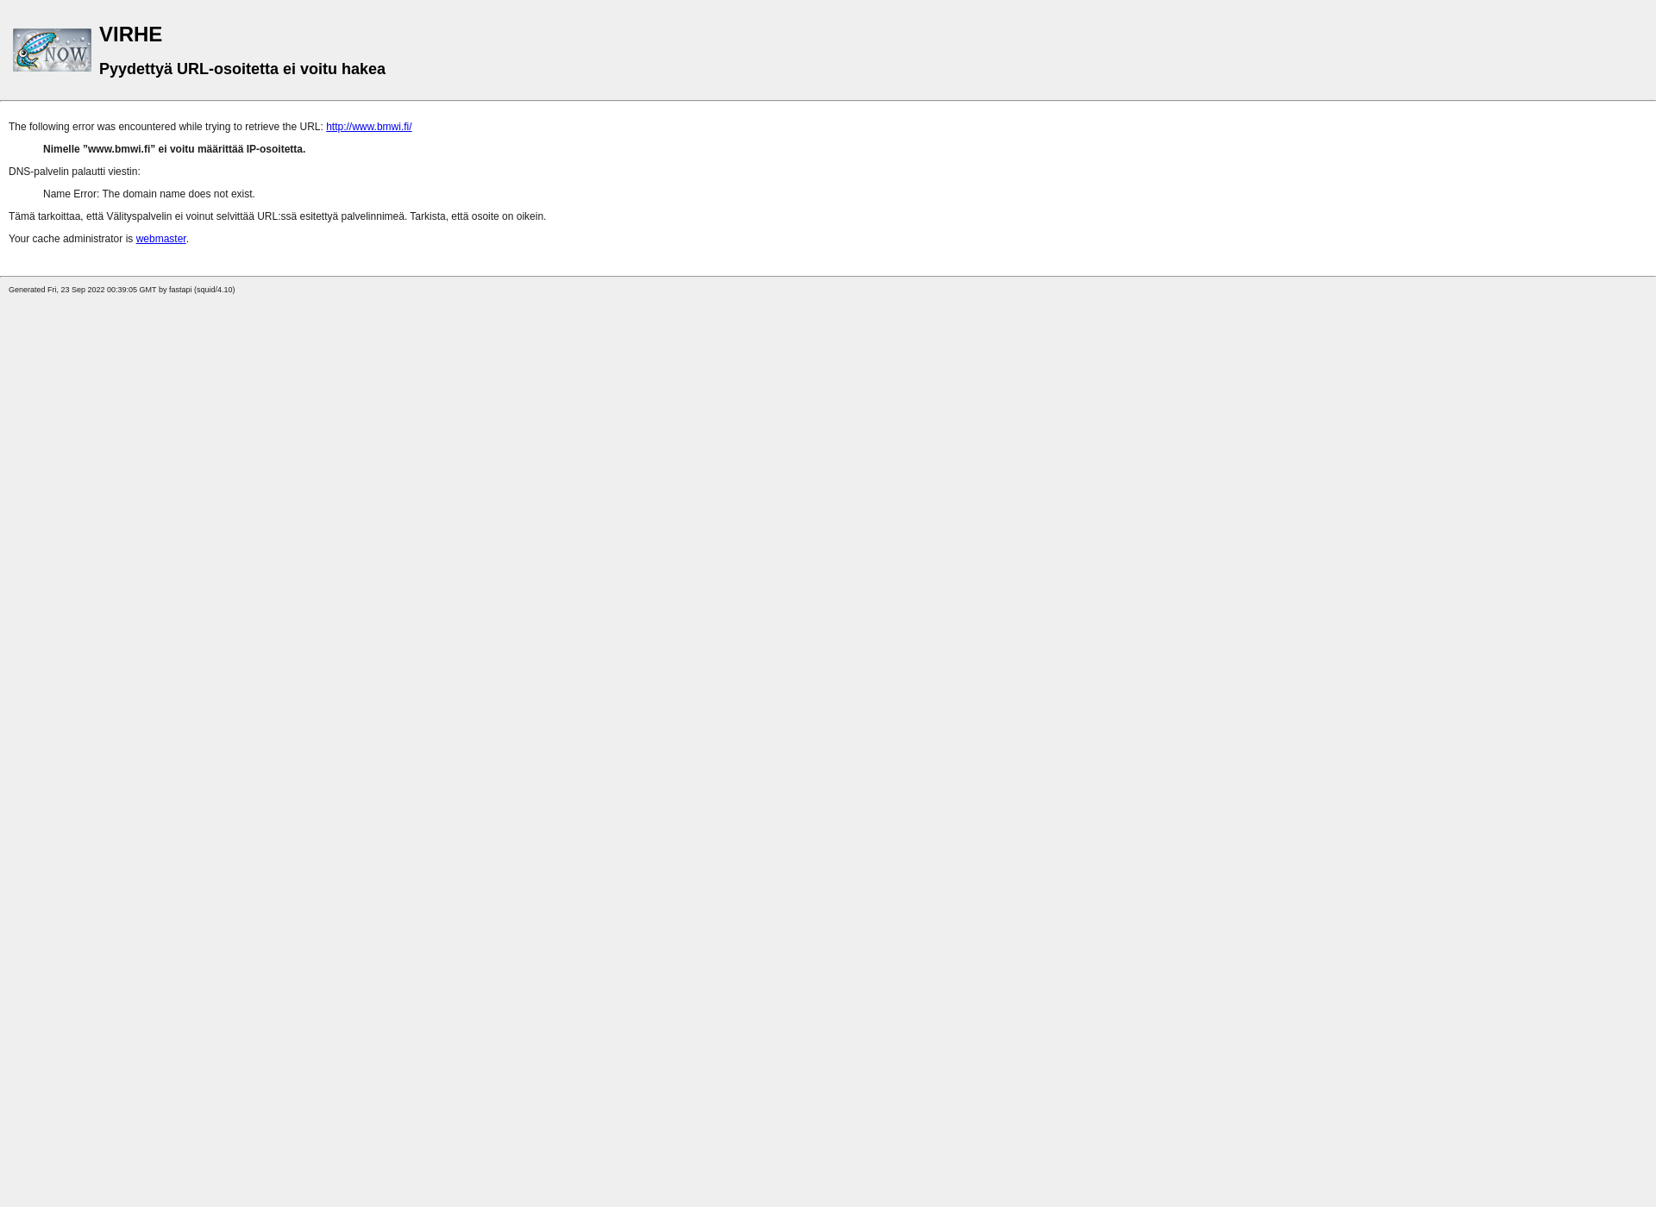This screenshot has height=1207, width=1656.
Task: Click the VIRHE error heading
Action: pyautogui.click(x=131, y=34)
